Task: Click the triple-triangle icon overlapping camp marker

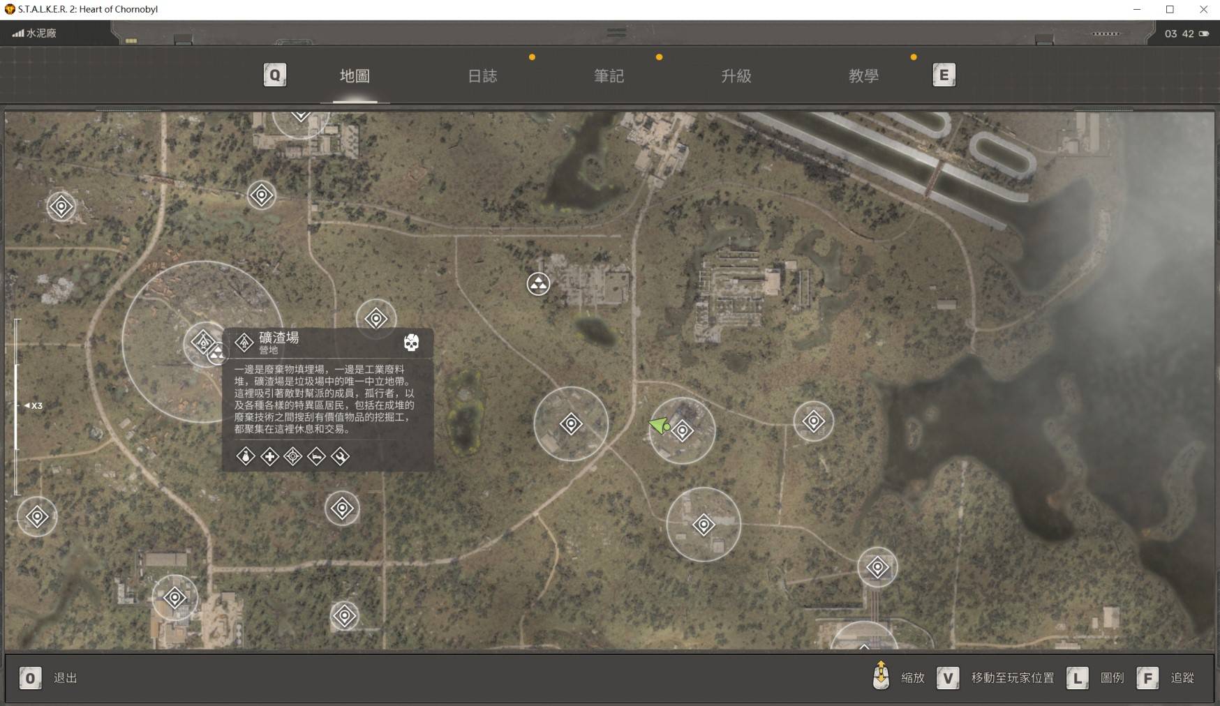Action: click(x=218, y=354)
